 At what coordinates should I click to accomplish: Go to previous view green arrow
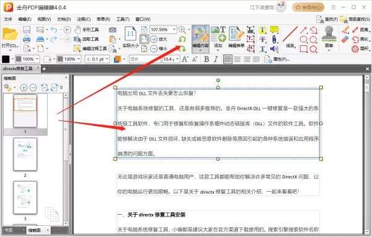point(68,30)
